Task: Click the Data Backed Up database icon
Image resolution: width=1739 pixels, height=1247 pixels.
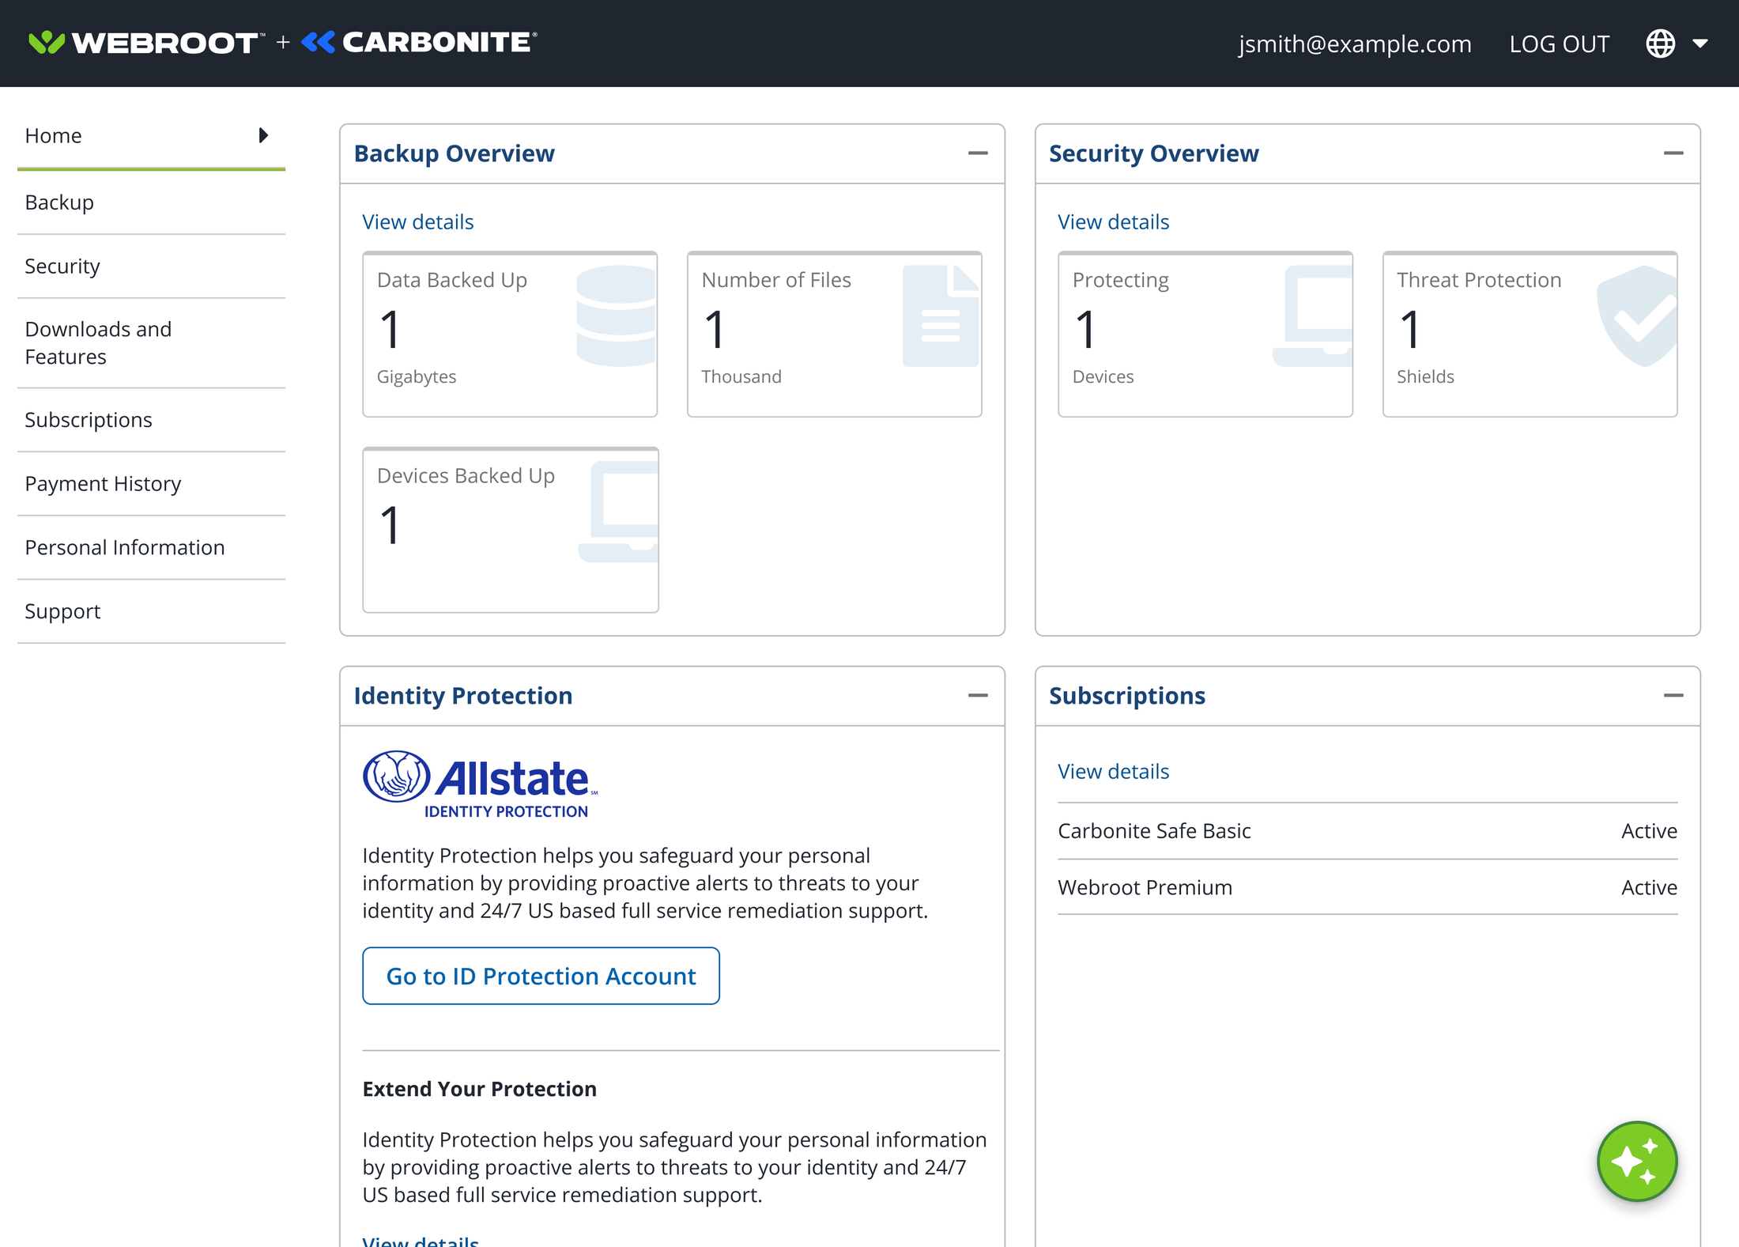Action: click(617, 316)
